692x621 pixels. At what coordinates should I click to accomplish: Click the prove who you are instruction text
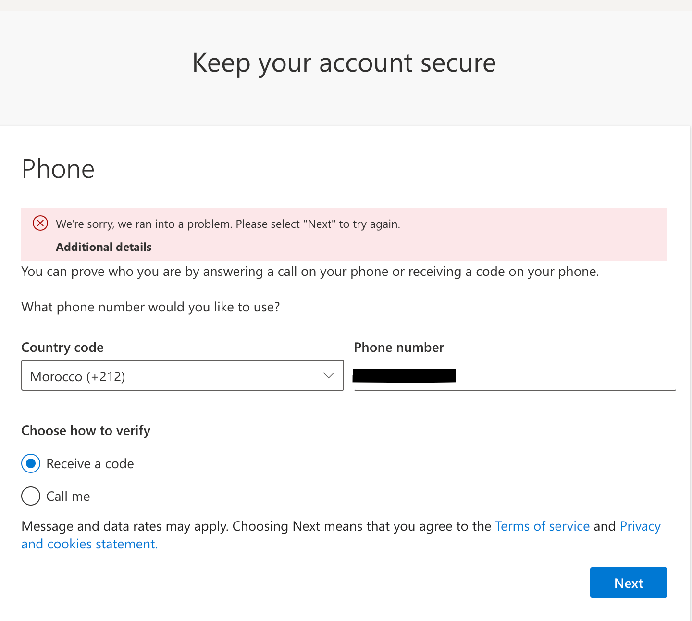pos(310,272)
